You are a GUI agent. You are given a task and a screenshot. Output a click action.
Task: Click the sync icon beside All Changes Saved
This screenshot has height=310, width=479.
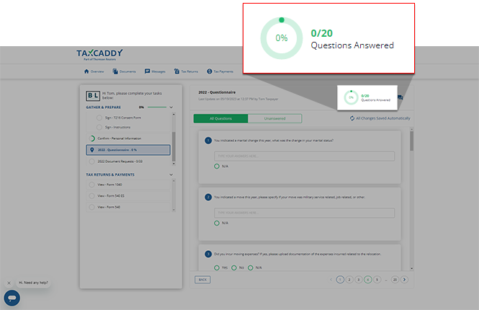[352, 118]
